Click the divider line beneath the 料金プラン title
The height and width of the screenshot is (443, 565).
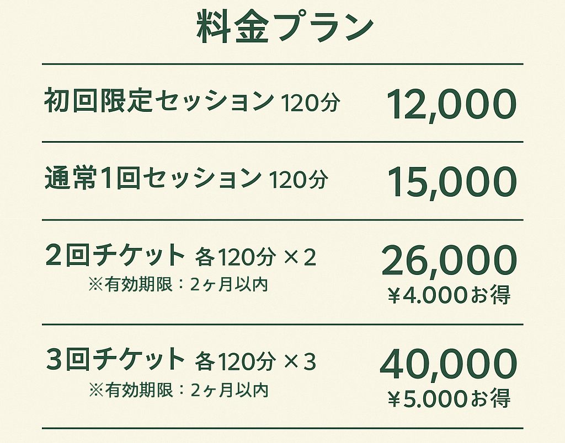282,64
